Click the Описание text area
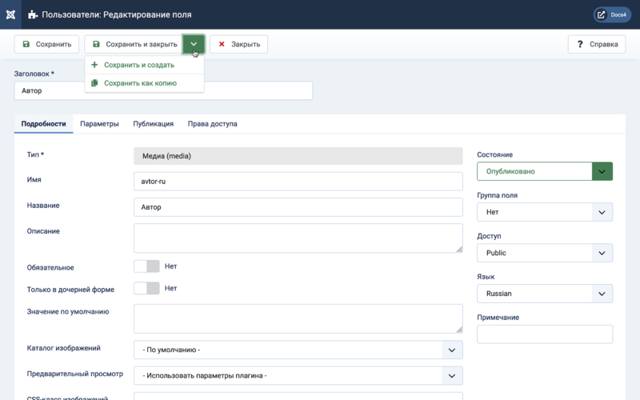The width and height of the screenshot is (640, 400). point(298,238)
